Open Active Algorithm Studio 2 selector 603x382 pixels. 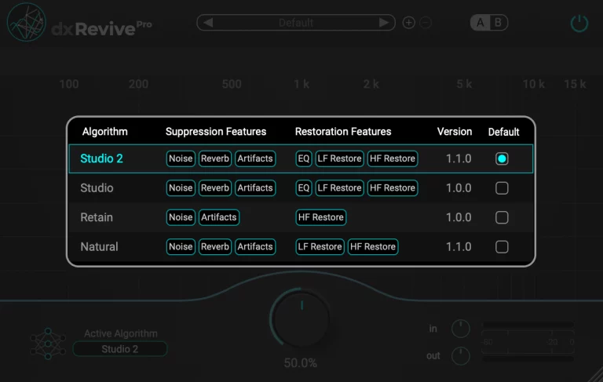coord(120,349)
